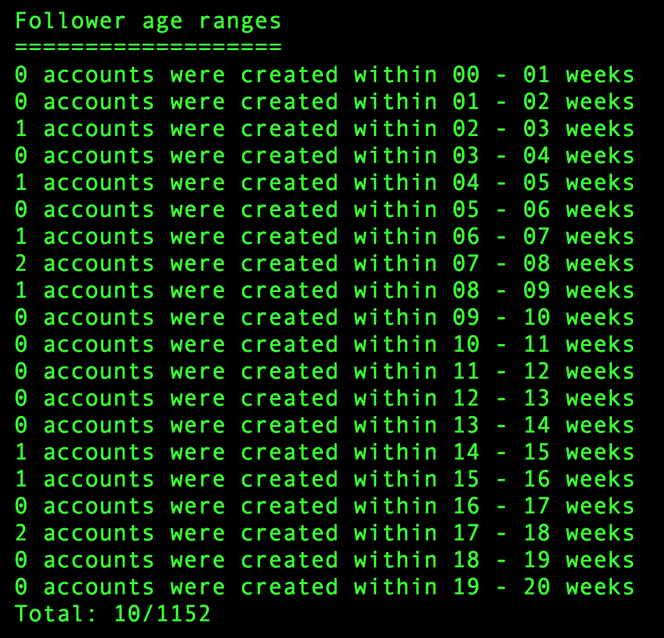Image resolution: width=664 pixels, height=638 pixels.
Task: Select the line with 2 accounts, 07 - 08 weeks
Action: tap(325, 264)
